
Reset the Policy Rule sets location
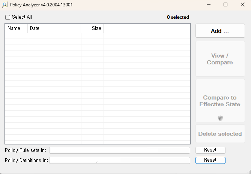point(210,150)
